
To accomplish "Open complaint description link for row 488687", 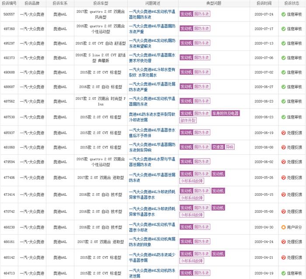I will point(152,87).
